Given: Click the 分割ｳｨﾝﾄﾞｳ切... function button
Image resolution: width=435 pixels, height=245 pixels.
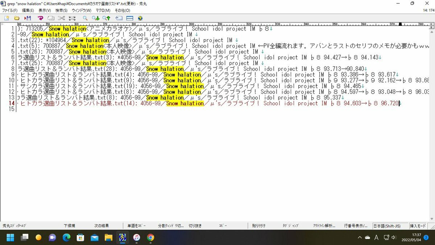Looking at the screenshot, I should 171,225.
